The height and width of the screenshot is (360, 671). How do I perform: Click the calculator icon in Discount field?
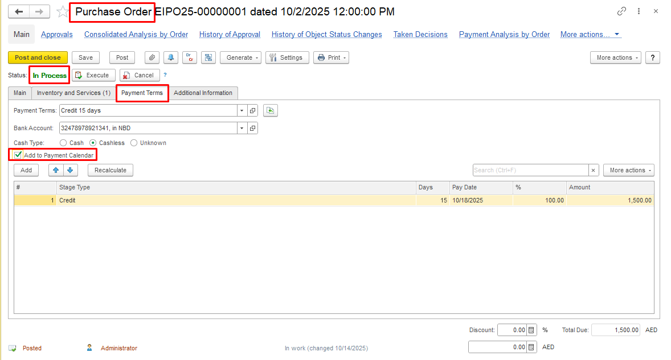(x=531, y=330)
